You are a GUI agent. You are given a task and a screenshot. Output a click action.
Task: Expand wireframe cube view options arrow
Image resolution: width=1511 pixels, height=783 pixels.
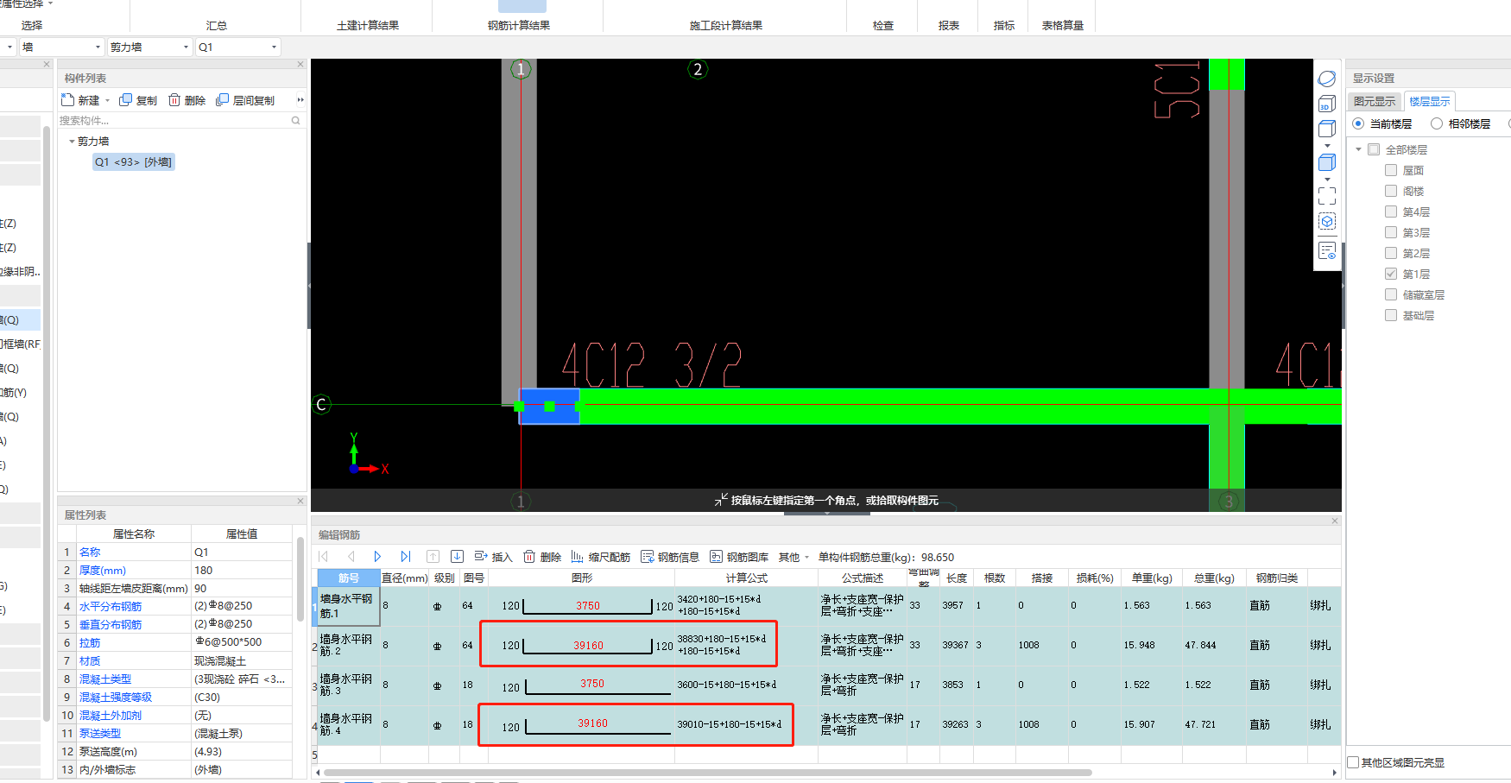tap(1327, 145)
